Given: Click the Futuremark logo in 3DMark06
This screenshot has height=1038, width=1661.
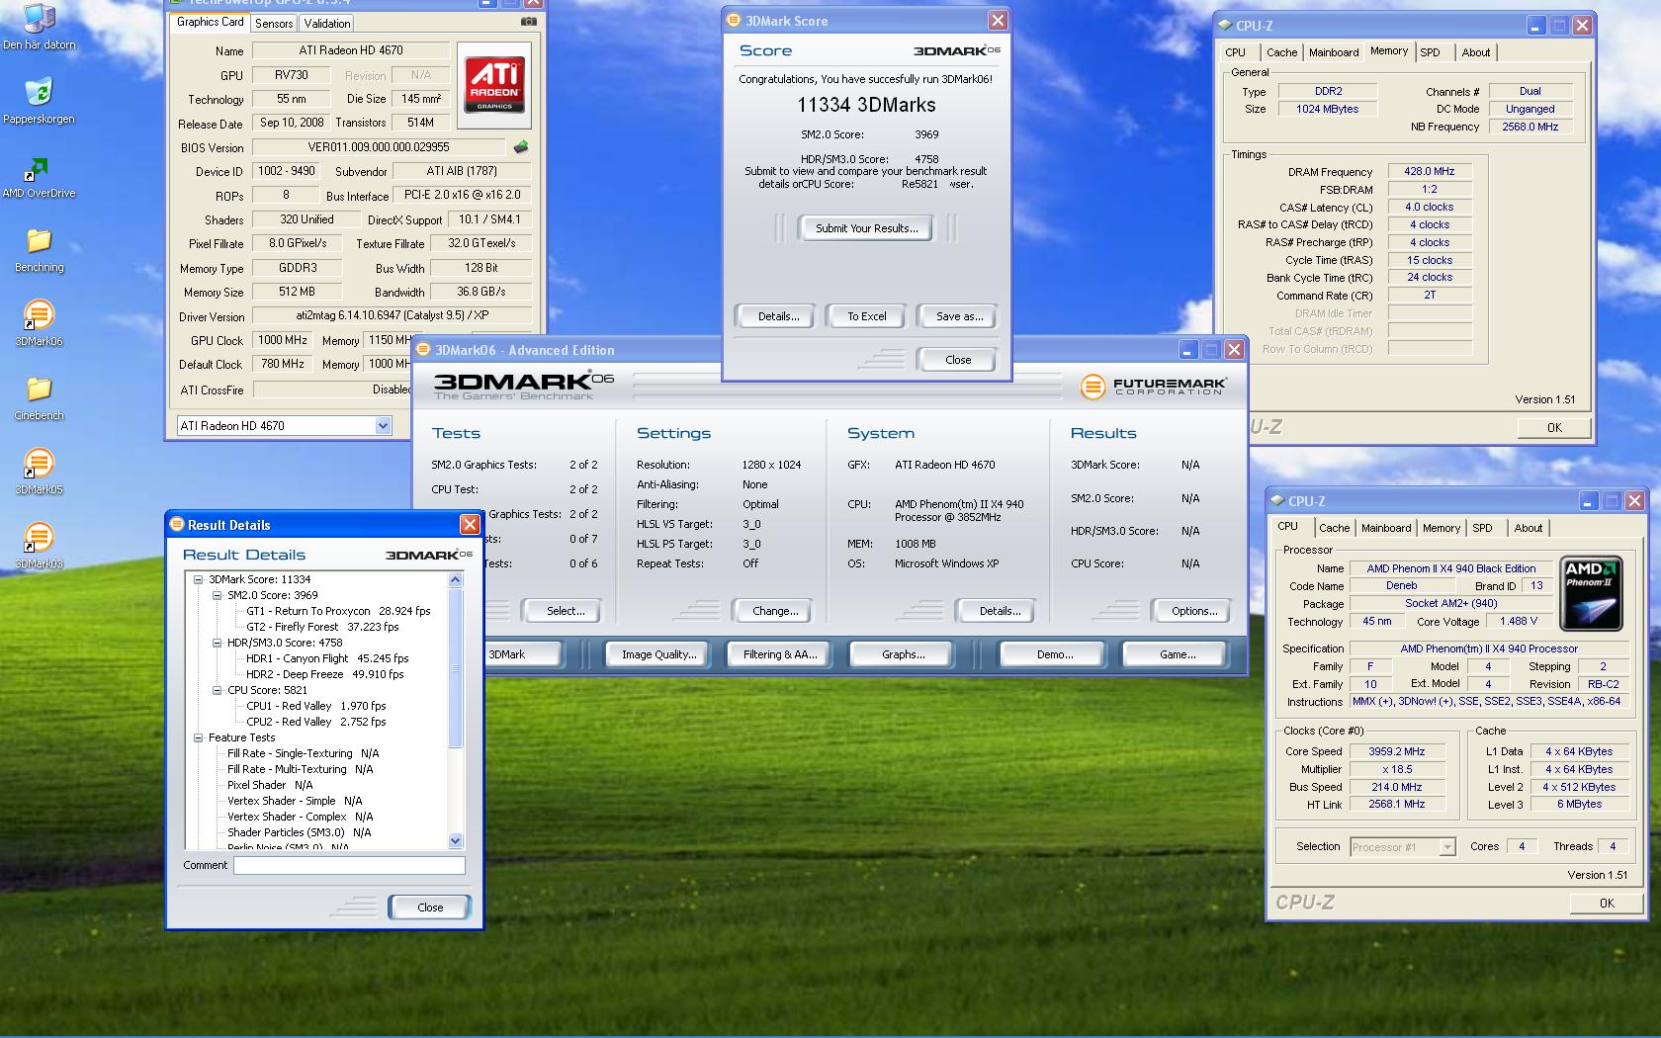Looking at the screenshot, I should click(1153, 387).
